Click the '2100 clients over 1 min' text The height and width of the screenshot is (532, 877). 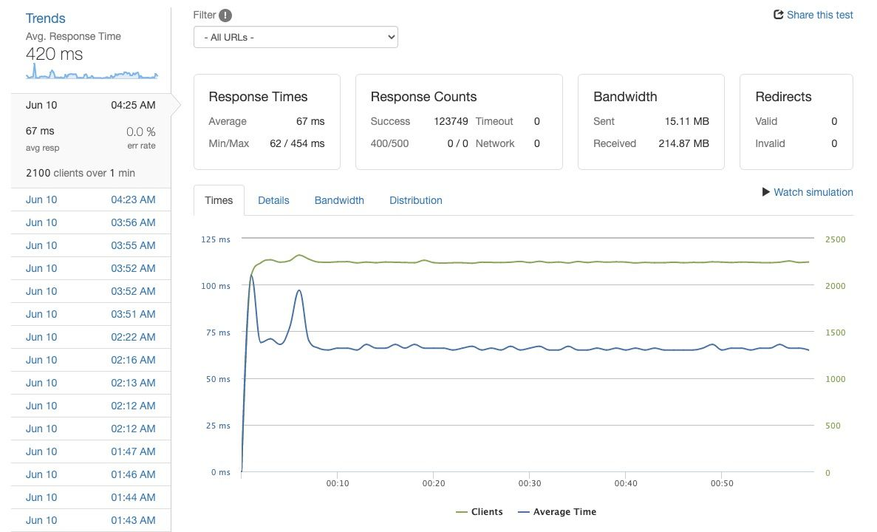(x=81, y=174)
